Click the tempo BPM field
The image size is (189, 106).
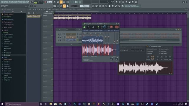(x=49, y=2)
